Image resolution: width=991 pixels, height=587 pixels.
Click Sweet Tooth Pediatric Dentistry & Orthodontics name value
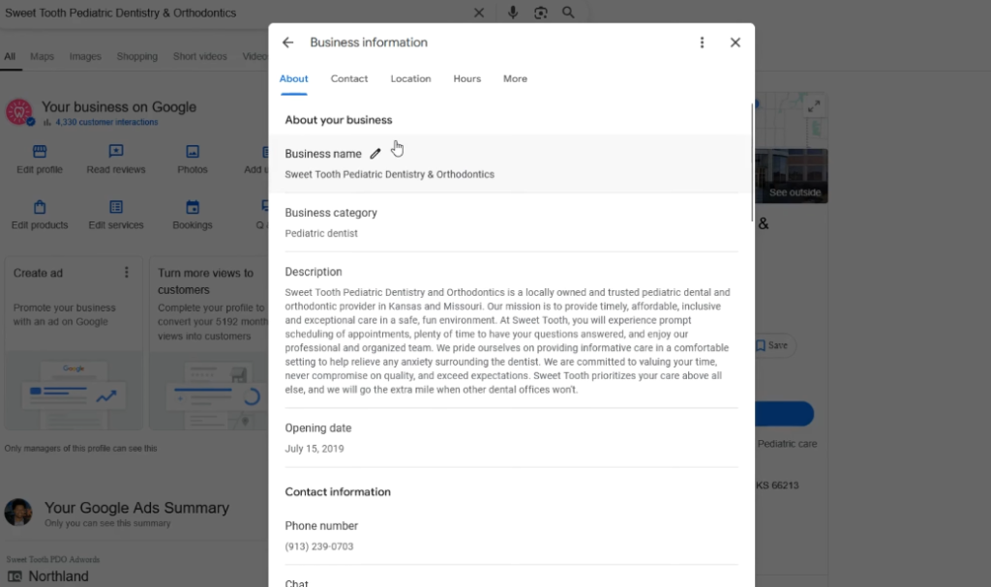coord(389,174)
